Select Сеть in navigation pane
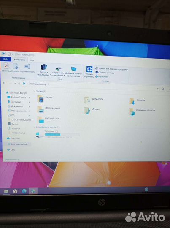This screenshot has width=170, height=228. click(11, 149)
